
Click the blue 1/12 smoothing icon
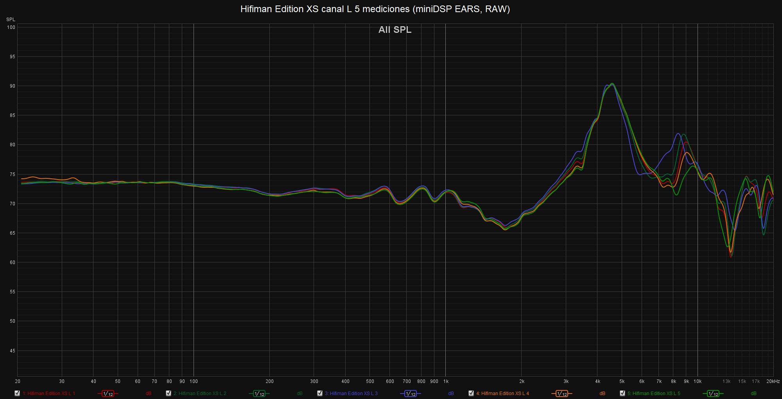point(411,394)
